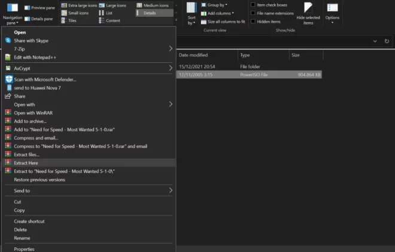
Task: Open the Add columns dropdown
Action: (217, 13)
